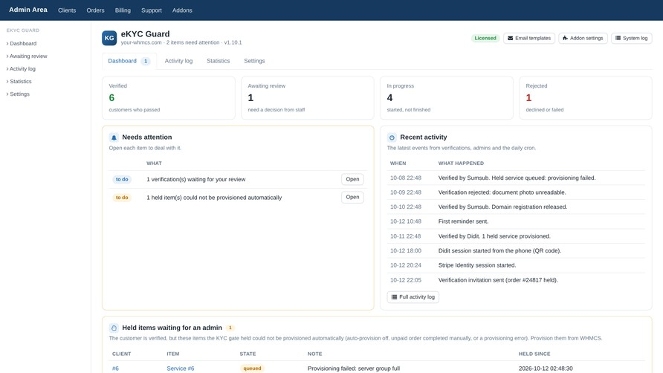This screenshot has width=663, height=373.
Task: Click the Dashboard tab count badge
Action: pyautogui.click(x=146, y=61)
